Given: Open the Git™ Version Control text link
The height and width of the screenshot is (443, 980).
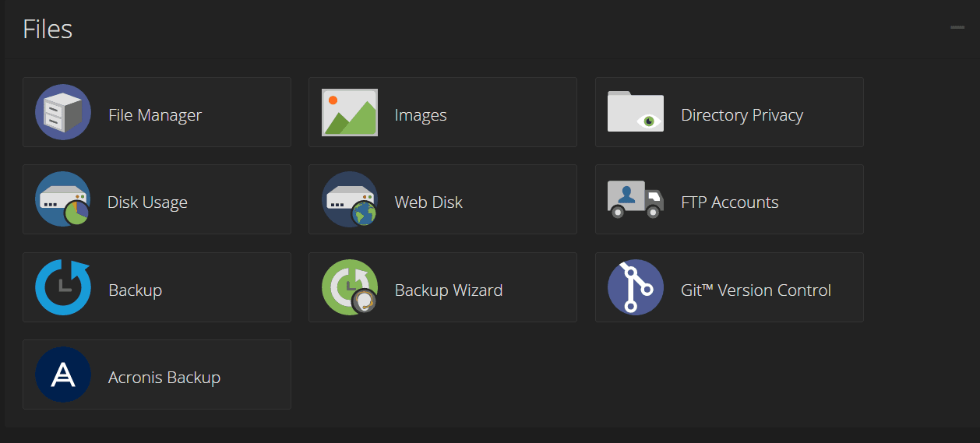Looking at the screenshot, I should coord(756,290).
